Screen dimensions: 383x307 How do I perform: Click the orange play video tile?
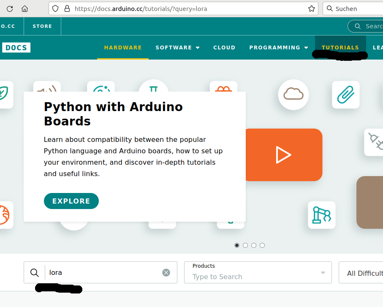(283, 155)
